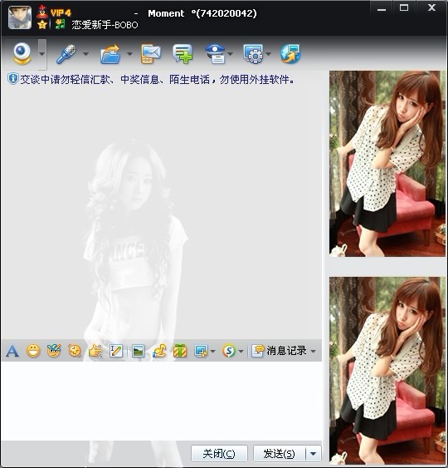Screen dimensions: 448x468
Task: Click the star level icon under VIP
Action: click(42, 24)
